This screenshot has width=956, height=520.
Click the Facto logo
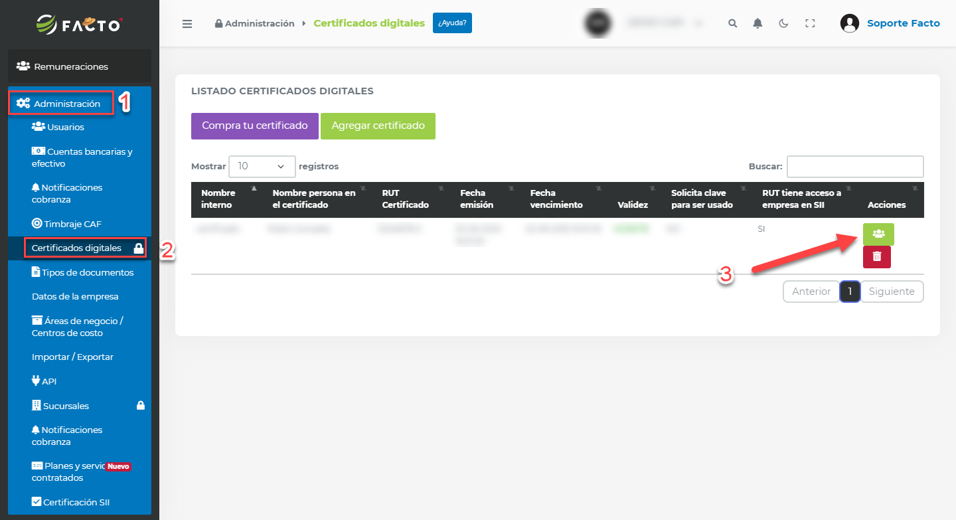80,24
